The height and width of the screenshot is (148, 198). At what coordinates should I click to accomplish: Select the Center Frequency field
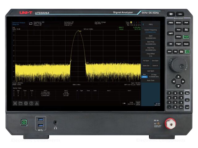151,31
